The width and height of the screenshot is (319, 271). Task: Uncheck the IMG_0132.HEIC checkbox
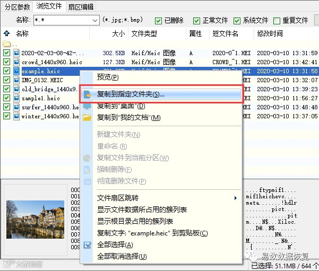(x=6, y=80)
